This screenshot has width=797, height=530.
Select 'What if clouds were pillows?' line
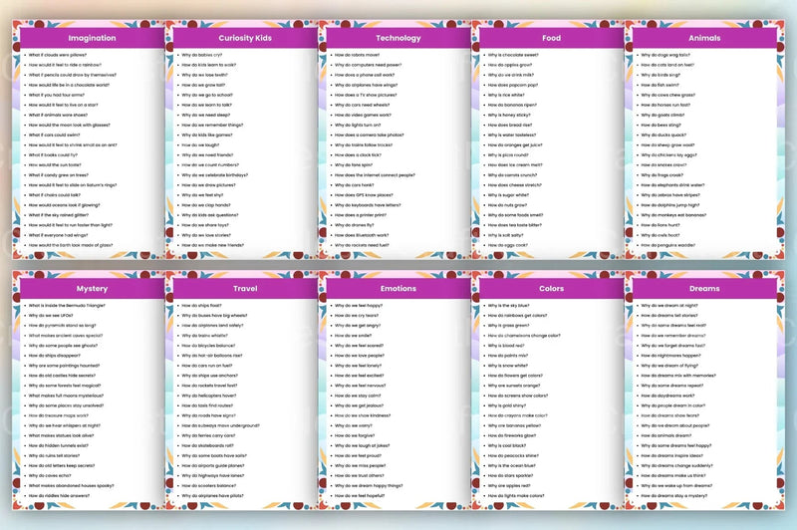click(58, 55)
